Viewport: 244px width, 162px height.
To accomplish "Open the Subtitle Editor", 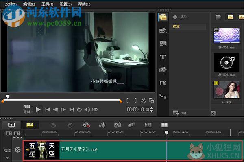I will [148, 125].
